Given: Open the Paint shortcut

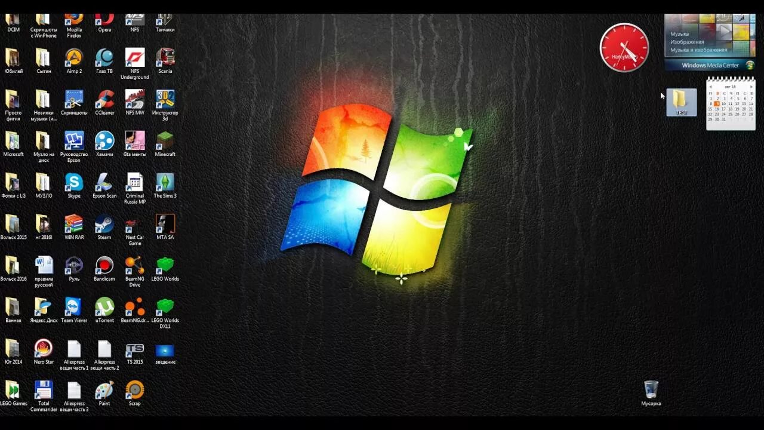Looking at the screenshot, I should click(x=104, y=393).
